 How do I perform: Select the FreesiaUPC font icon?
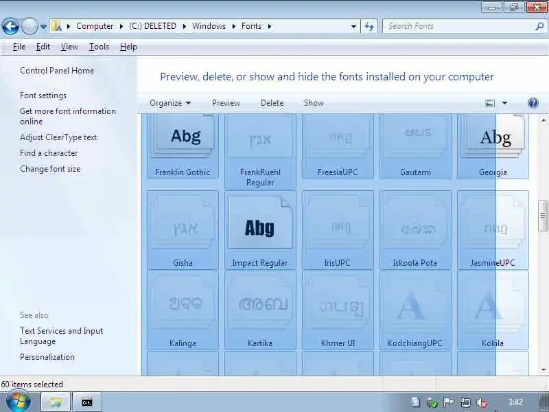coord(338,146)
